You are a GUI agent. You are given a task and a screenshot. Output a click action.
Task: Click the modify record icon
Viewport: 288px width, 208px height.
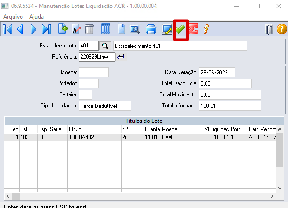(76, 29)
